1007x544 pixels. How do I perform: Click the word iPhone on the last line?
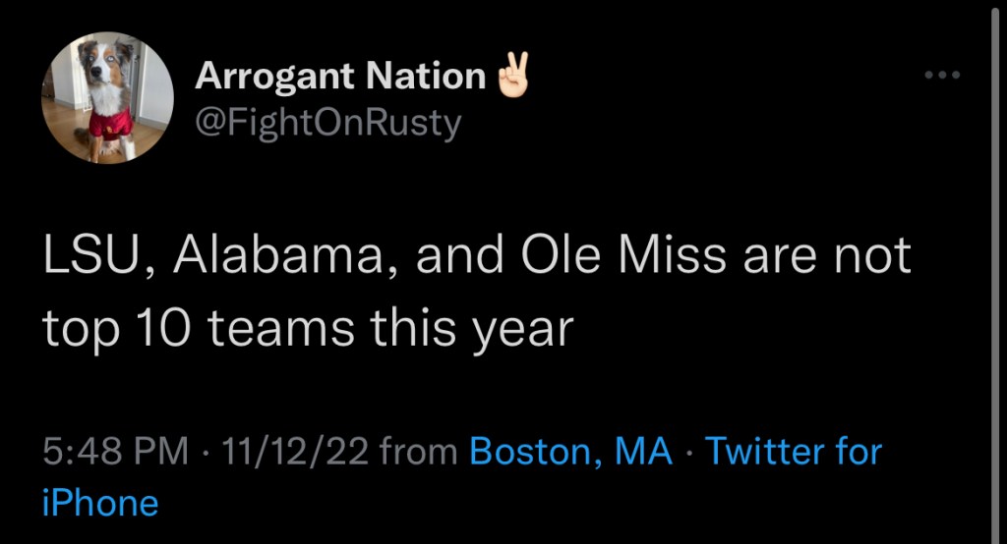[100, 503]
